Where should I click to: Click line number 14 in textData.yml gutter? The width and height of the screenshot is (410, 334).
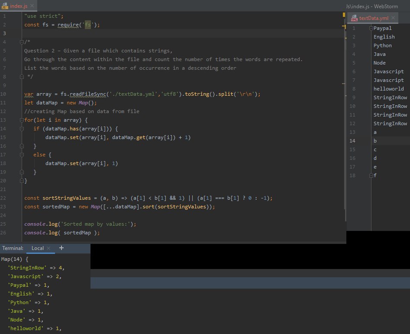click(x=352, y=141)
